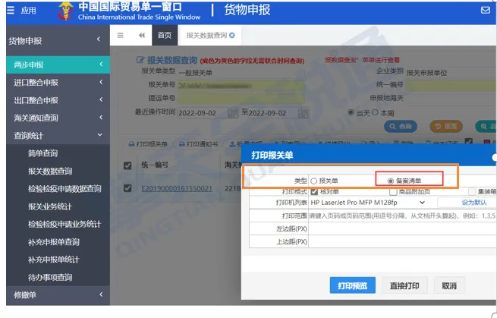
Task: Click the 直接打印 button
Action: coord(404,285)
